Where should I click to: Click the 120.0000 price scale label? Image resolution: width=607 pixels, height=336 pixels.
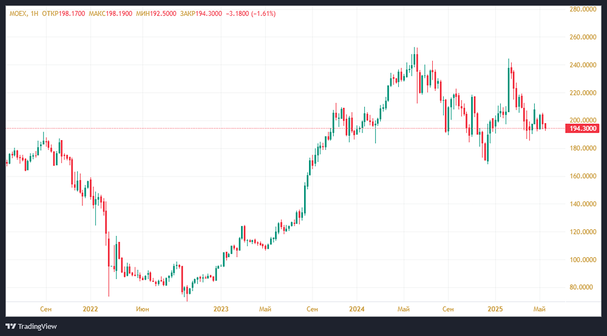click(582, 232)
